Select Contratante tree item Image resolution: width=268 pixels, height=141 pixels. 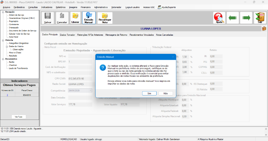tap(14, 24)
